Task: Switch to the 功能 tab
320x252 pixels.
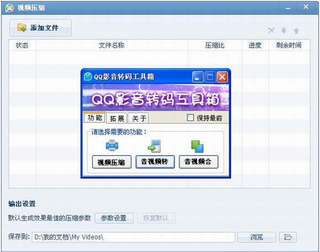Action: pyautogui.click(x=95, y=117)
